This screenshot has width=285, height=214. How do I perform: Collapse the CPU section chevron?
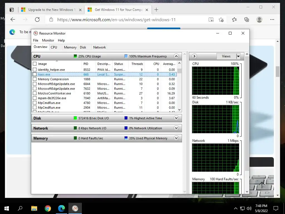click(176, 56)
